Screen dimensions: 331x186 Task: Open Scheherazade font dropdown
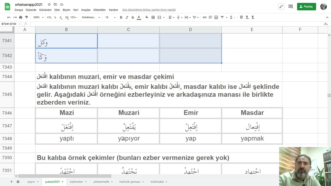pos(91,17)
